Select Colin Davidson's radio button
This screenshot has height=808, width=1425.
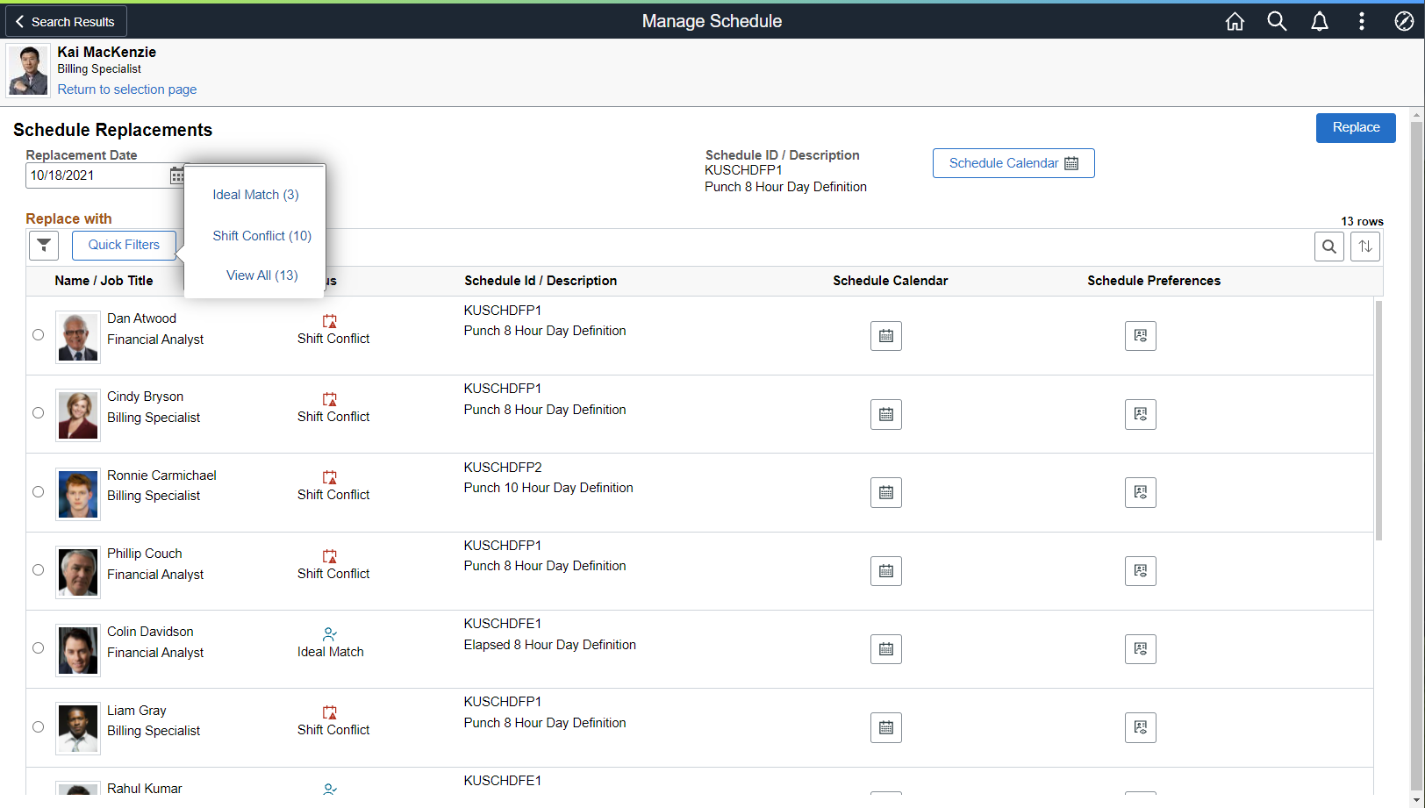39,648
